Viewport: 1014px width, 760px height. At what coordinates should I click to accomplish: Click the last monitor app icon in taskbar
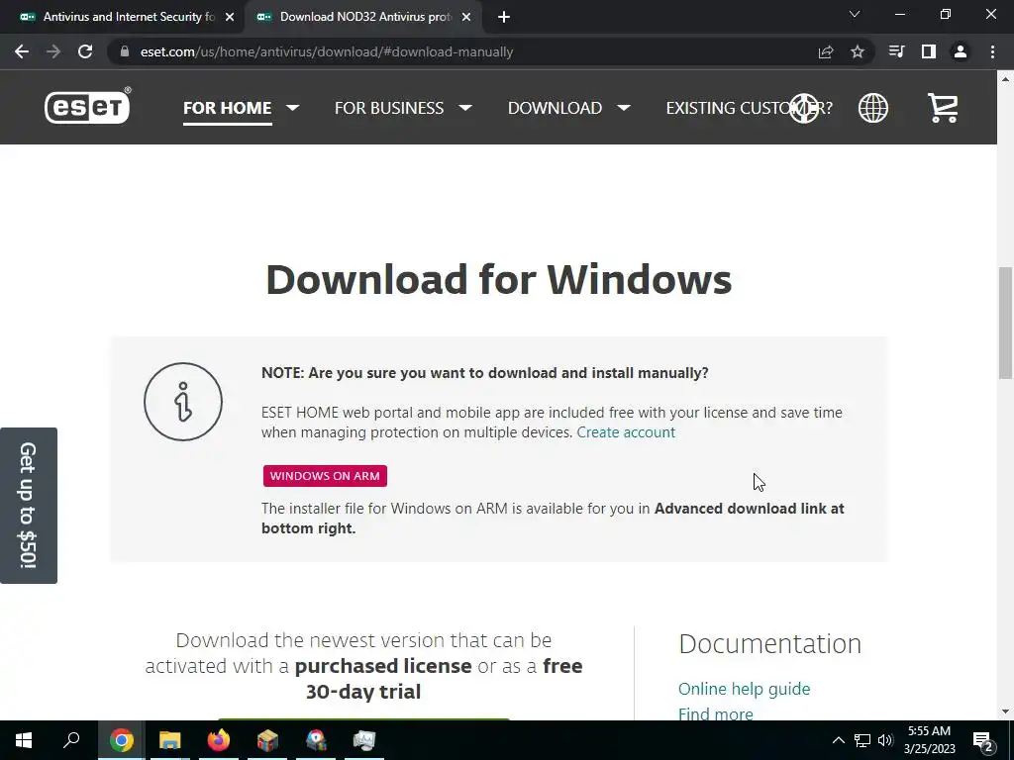click(364, 740)
